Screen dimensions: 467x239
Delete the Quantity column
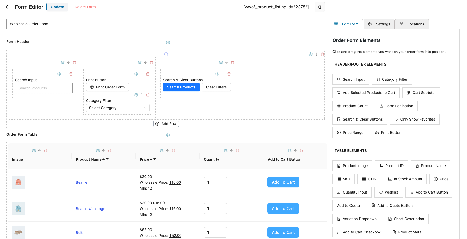click(237, 151)
